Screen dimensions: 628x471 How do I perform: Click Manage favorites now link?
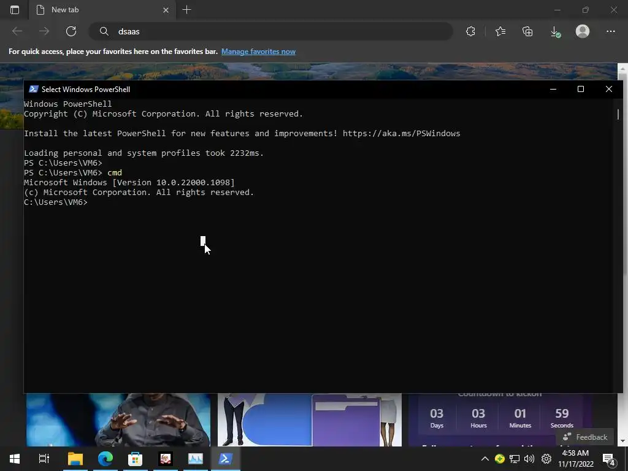258,52
